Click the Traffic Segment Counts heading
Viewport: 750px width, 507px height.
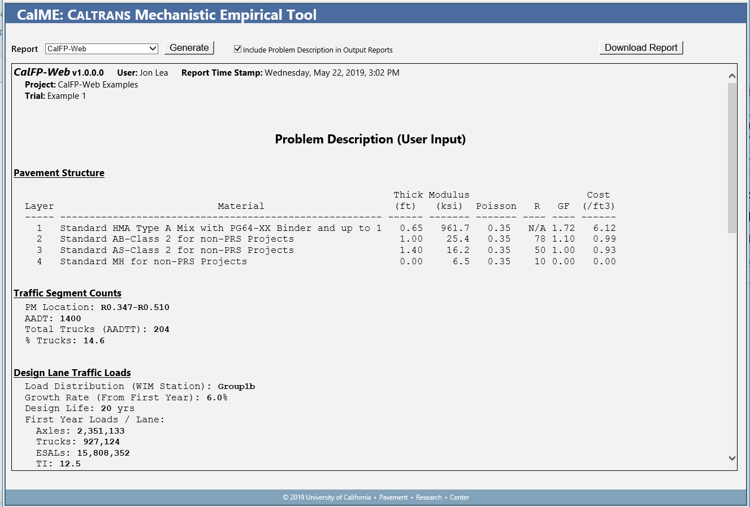pos(67,294)
